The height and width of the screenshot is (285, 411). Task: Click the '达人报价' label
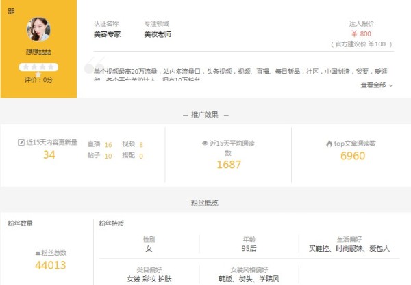362,23
